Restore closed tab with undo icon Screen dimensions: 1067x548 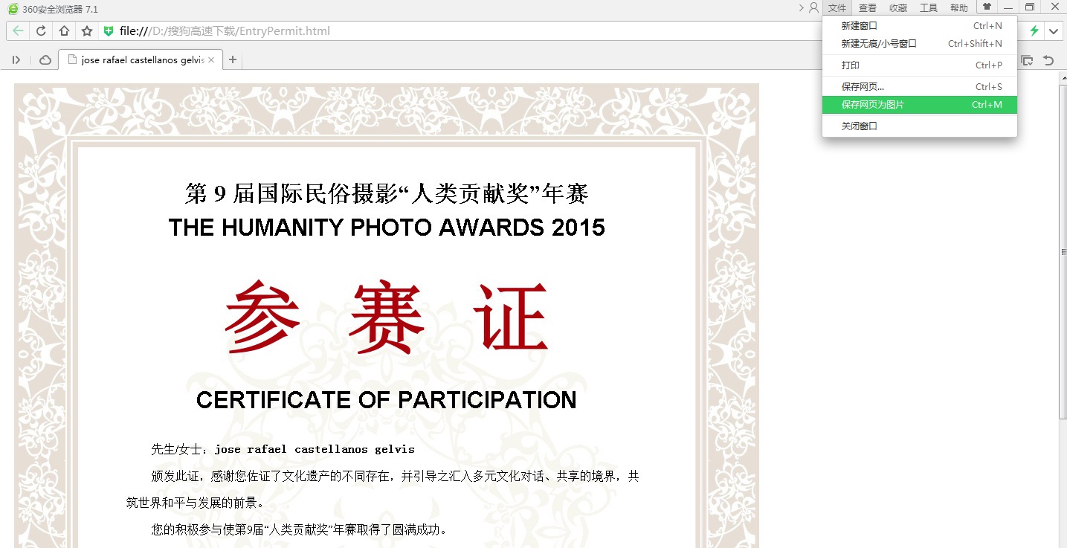point(1049,60)
